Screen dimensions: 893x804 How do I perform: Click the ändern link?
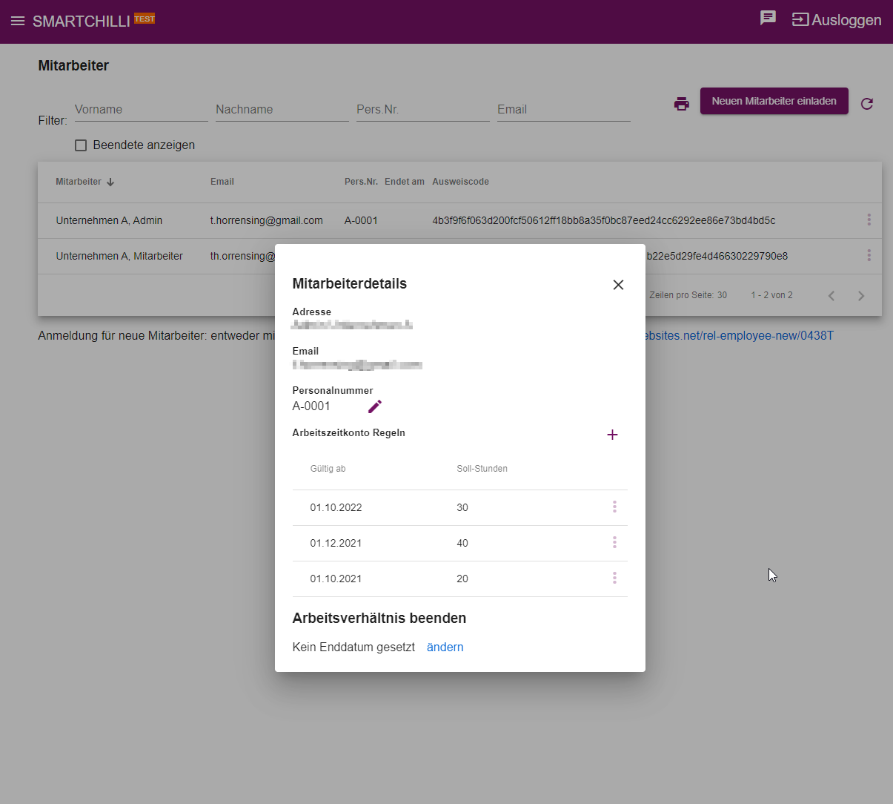pyautogui.click(x=445, y=648)
